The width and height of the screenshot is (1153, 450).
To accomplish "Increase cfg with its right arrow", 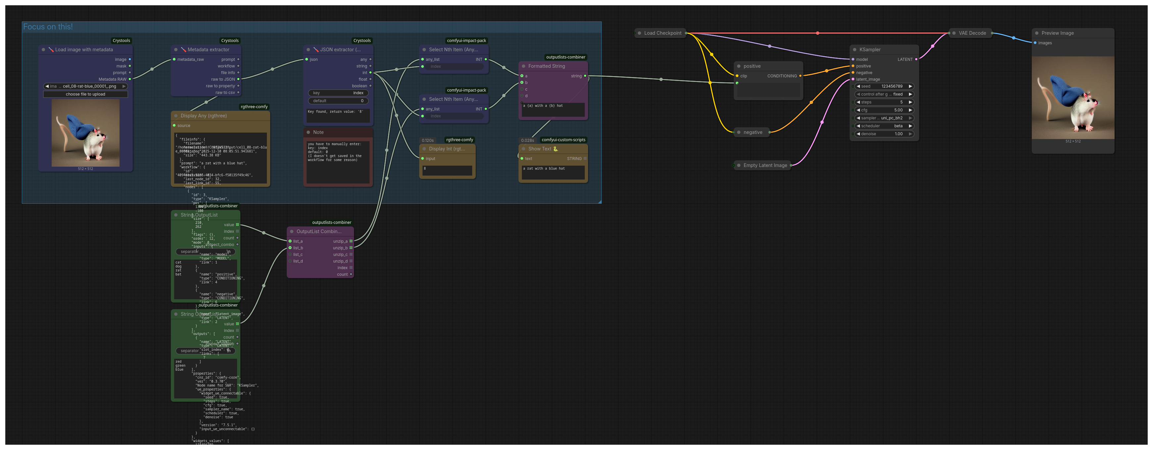I will tap(910, 110).
